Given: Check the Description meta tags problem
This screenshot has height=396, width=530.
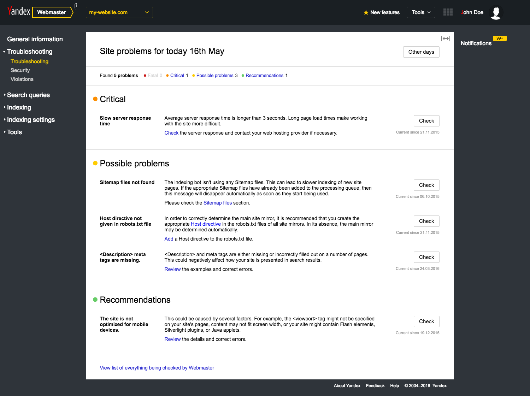Looking at the screenshot, I should coord(426,257).
